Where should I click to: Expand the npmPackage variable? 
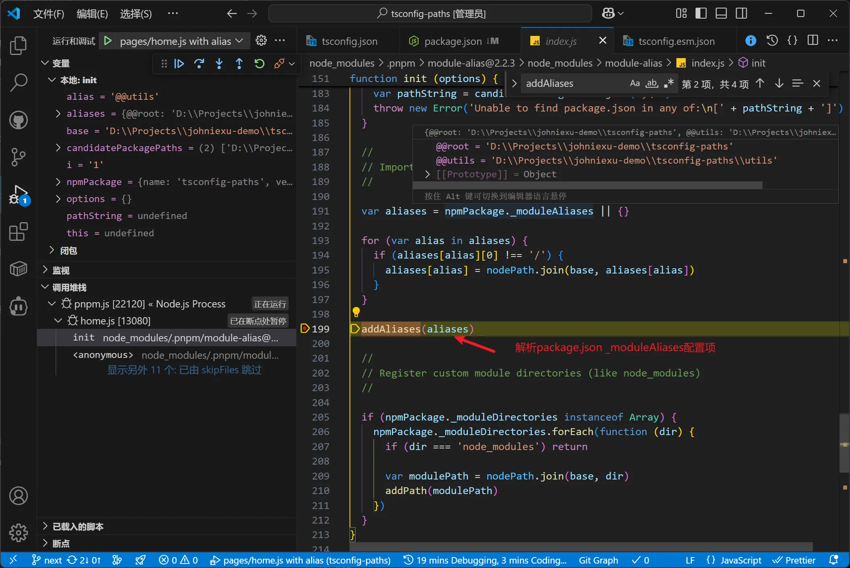click(58, 182)
